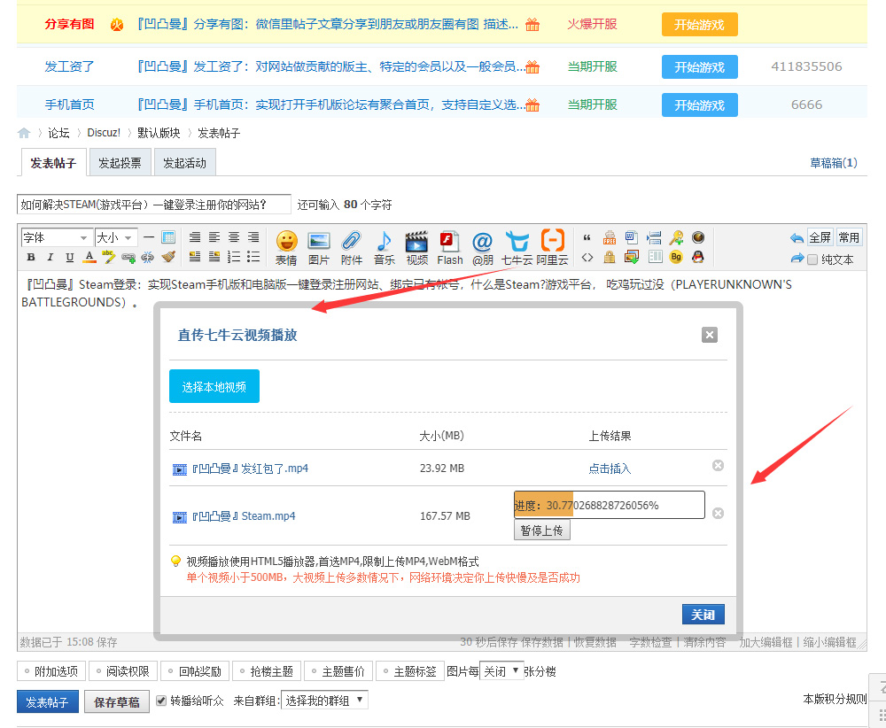Expand the 主题标签 section
The width and height of the screenshot is (886, 728).
click(410, 671)
